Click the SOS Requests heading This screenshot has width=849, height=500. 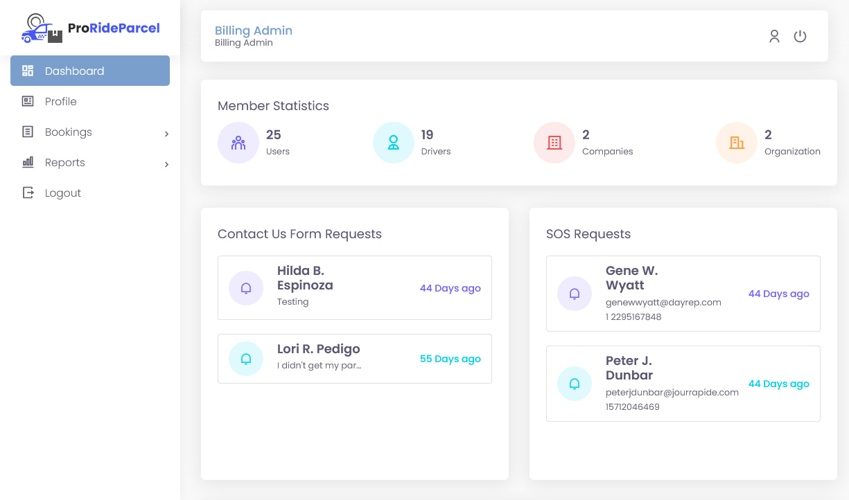(x=588, y=234)
